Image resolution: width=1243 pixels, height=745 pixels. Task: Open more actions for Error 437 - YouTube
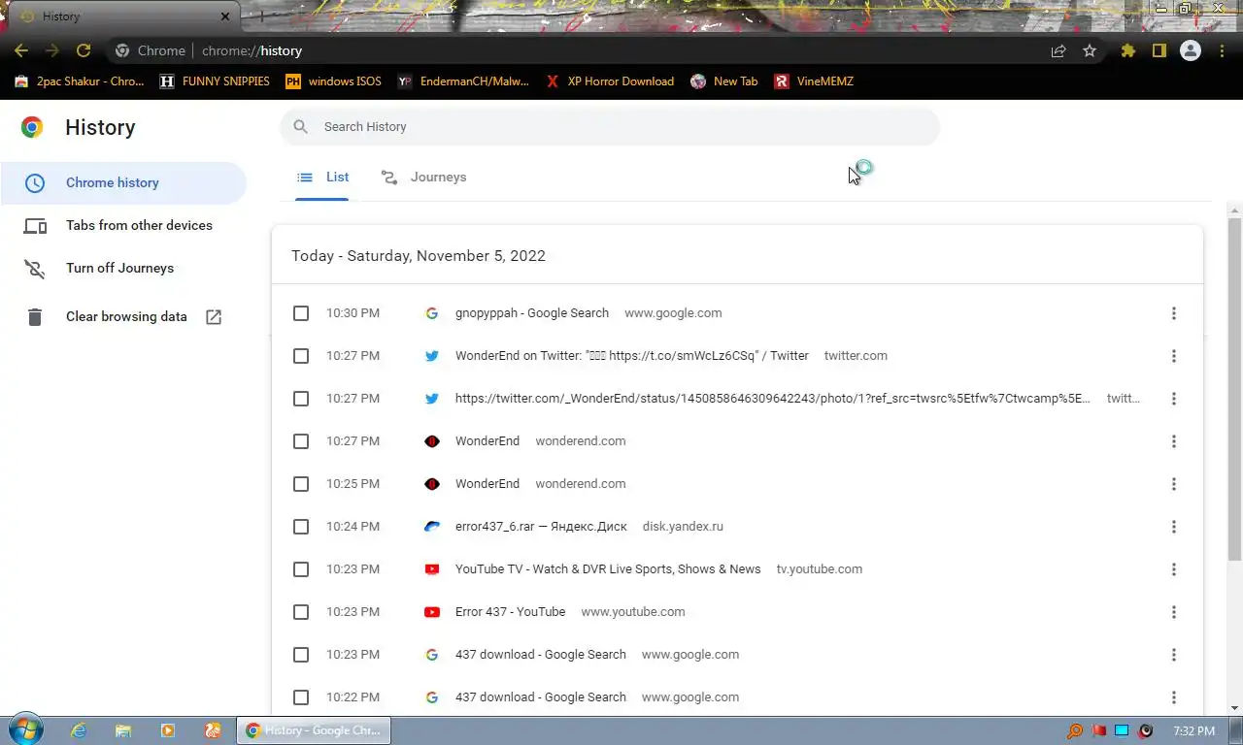(1173, 612)
